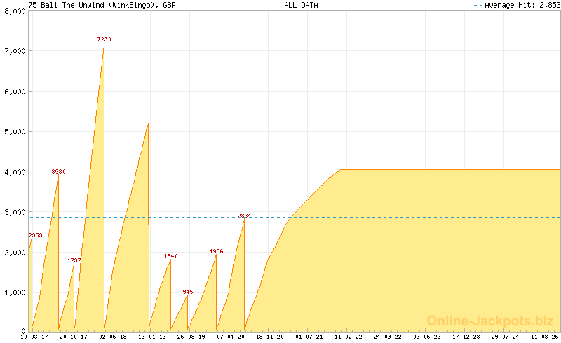Click the 8,000 y-axis label
Screen dimensions: 561x343
coord(14,11)
